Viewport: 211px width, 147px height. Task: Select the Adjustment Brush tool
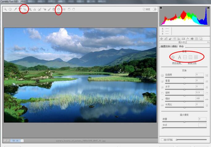pyautogui.click(x=49, y=9)
